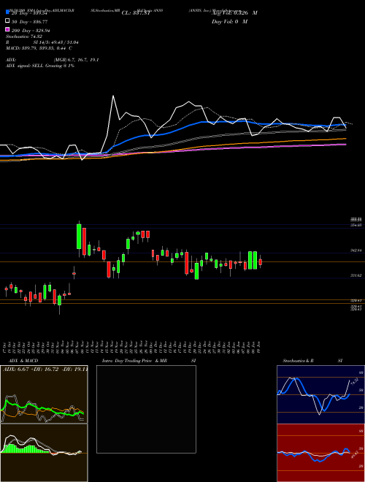Select the 20 Day - 339.54 label
The image size is (365, 482).
pos(31,13)
